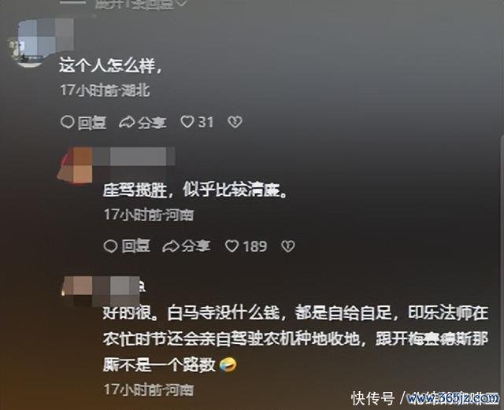
Task: Click share arrow on the Hubei comment
Action: point(126,123)
